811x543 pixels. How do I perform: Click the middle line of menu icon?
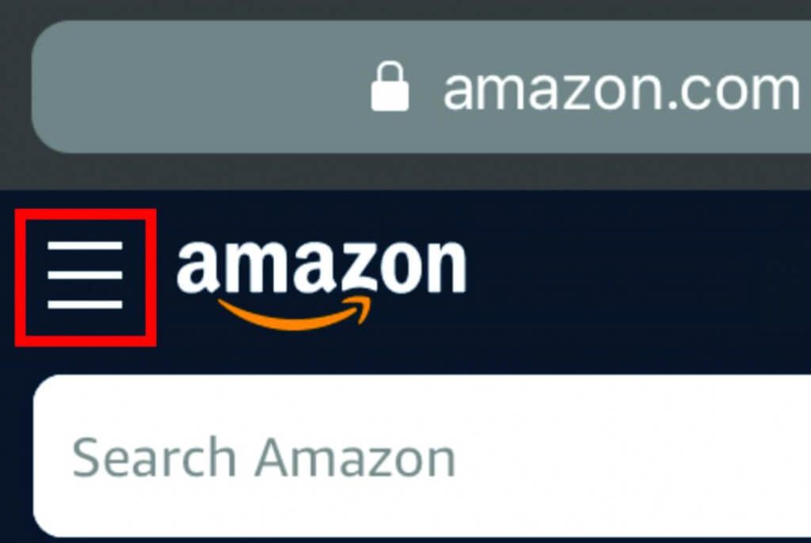[x=86, y=275]
